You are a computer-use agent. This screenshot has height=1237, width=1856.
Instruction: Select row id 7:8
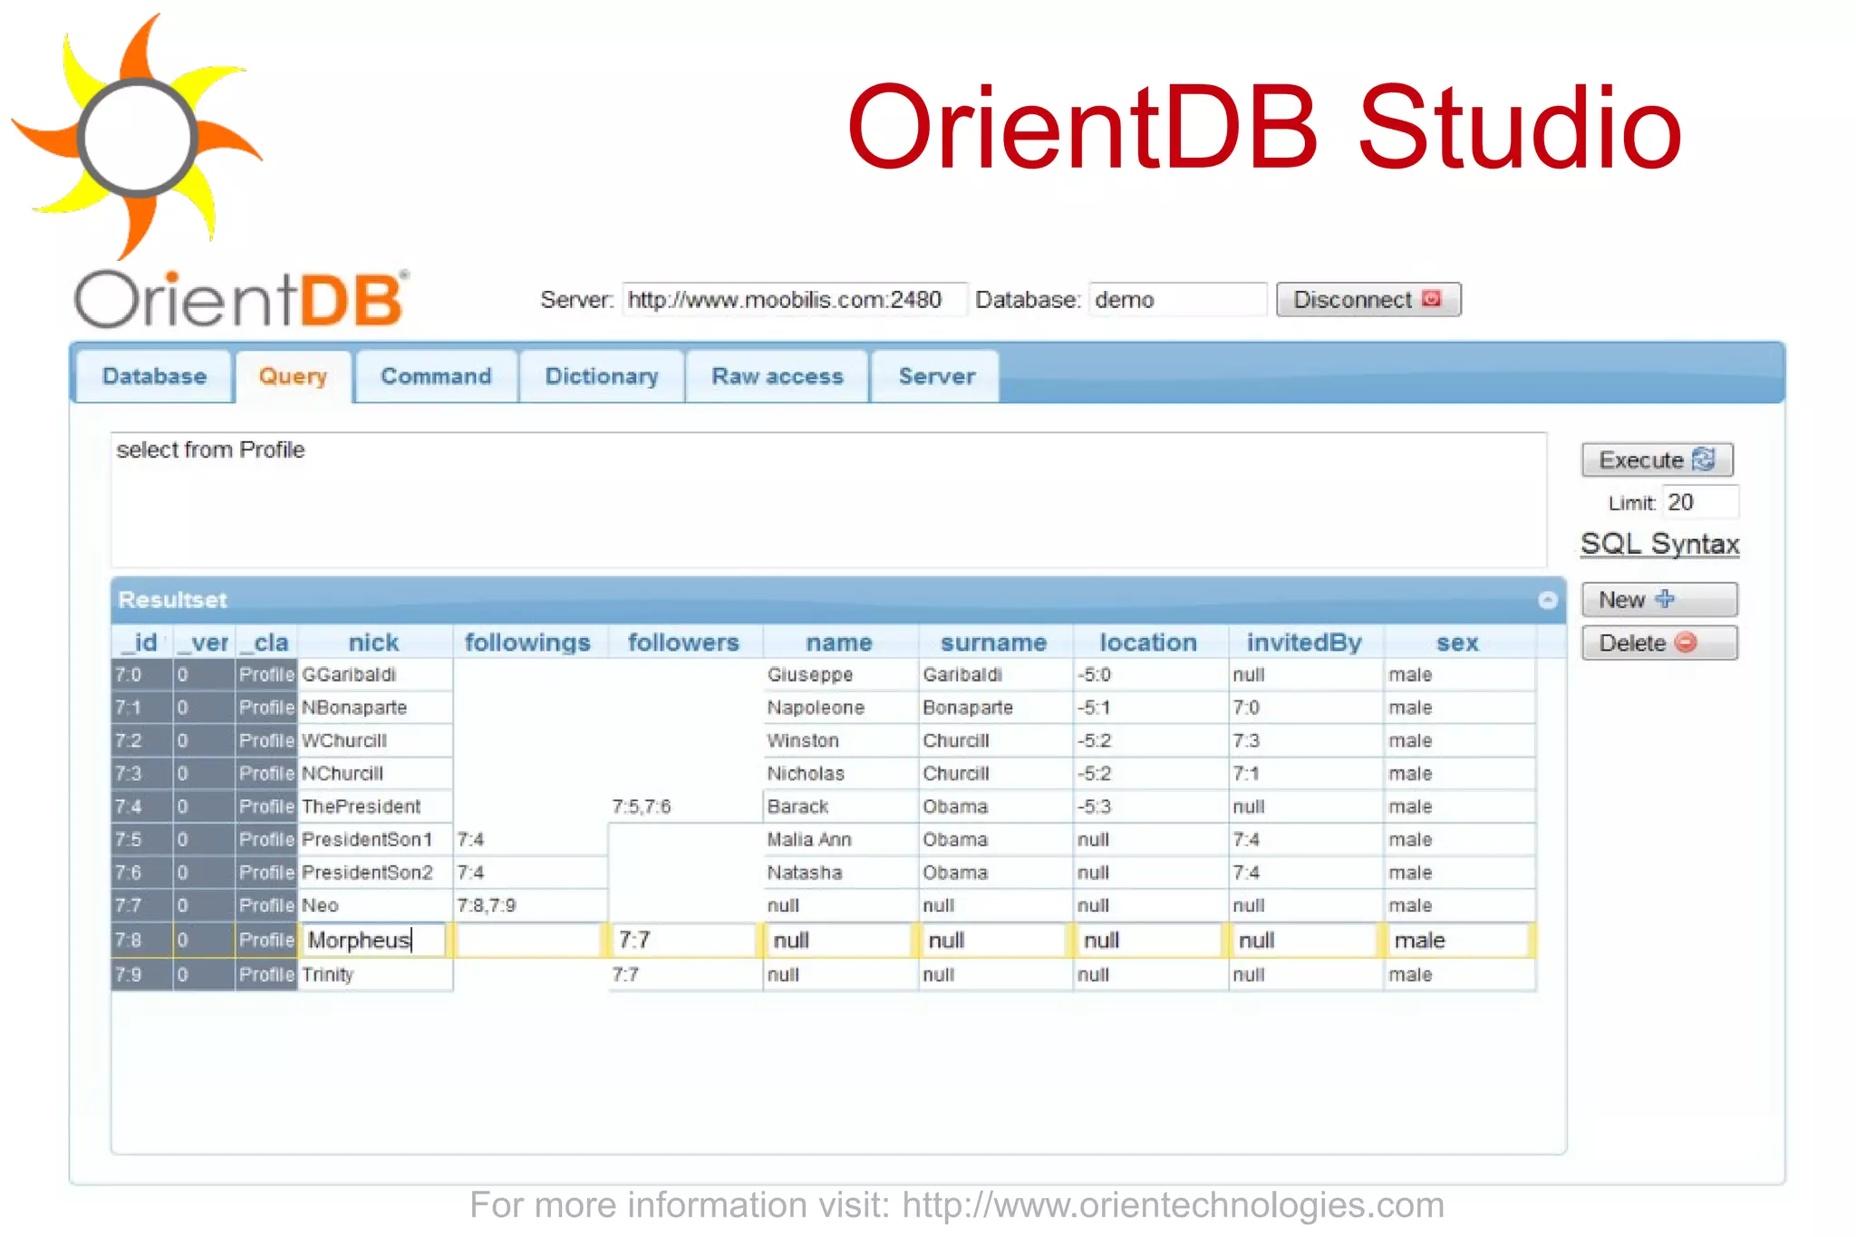(141, 940)
